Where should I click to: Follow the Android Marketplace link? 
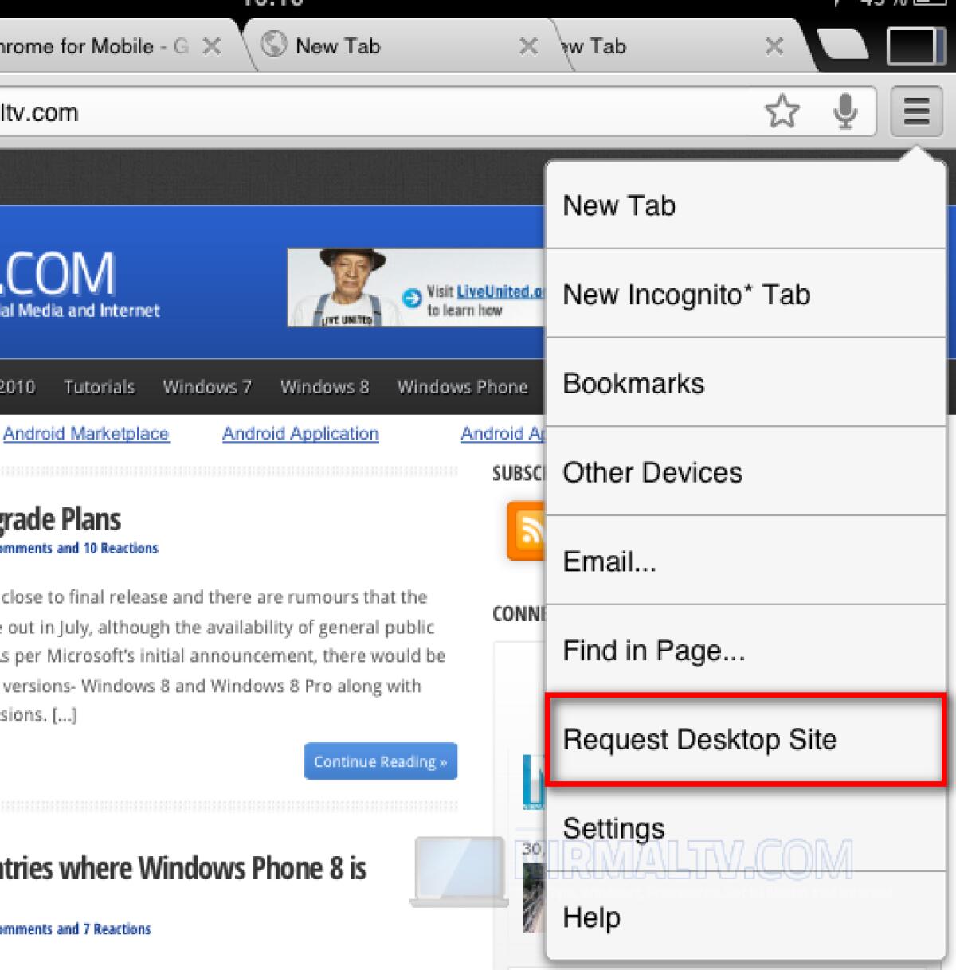(x=86, y=433)
